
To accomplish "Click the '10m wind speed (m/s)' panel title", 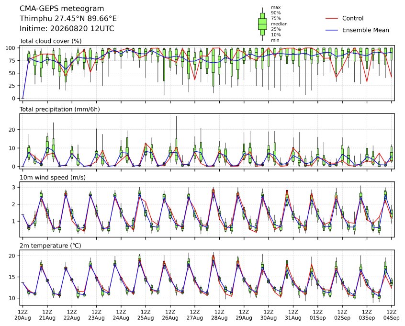I will pyautogui.click(x=53, y=178).
